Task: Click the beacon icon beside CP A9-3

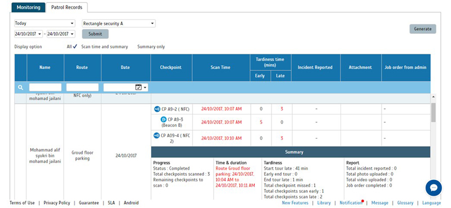Action: [163, 120]
